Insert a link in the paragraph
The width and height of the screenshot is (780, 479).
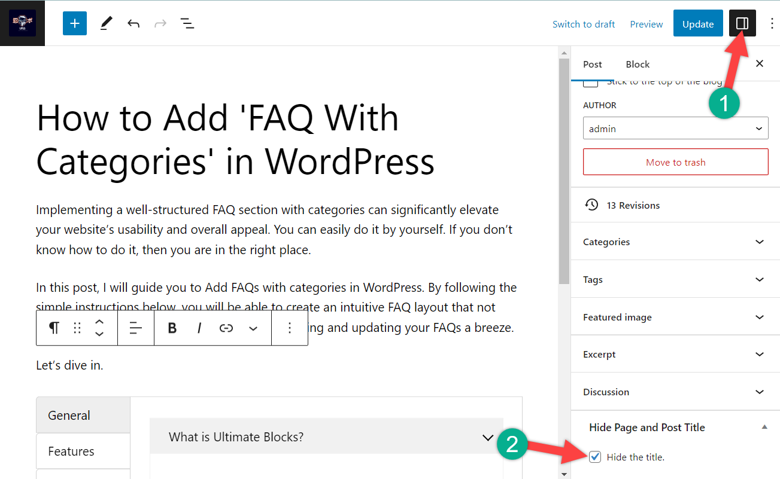(226, 328)
